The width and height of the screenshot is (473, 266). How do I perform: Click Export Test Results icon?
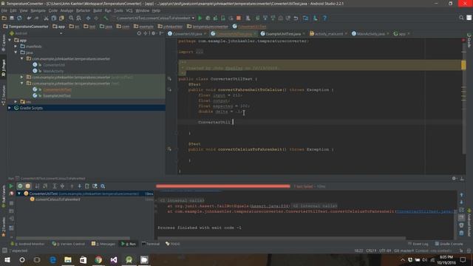click(x=87, y=186)
